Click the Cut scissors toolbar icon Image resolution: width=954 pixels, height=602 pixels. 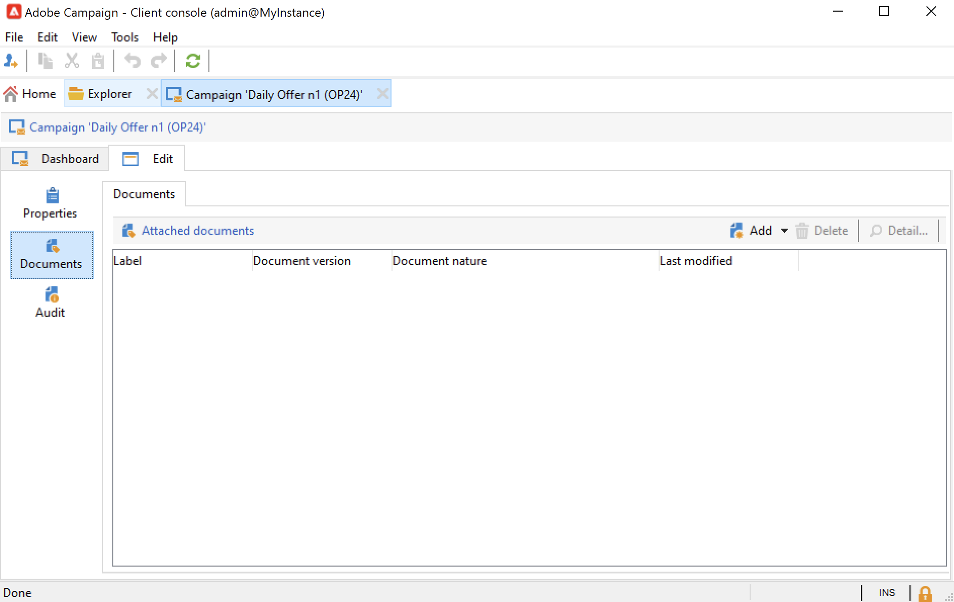tap(72, 61)
